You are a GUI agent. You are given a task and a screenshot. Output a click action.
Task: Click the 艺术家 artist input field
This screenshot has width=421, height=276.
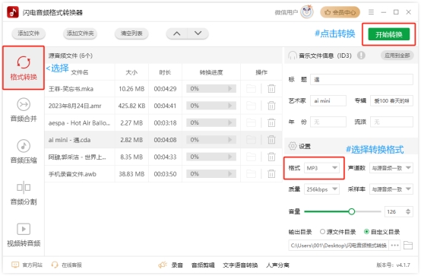328,101
